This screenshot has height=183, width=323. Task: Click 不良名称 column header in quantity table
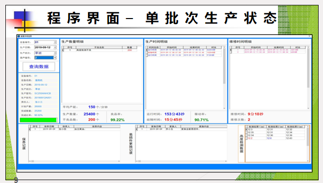pos(99,47)
